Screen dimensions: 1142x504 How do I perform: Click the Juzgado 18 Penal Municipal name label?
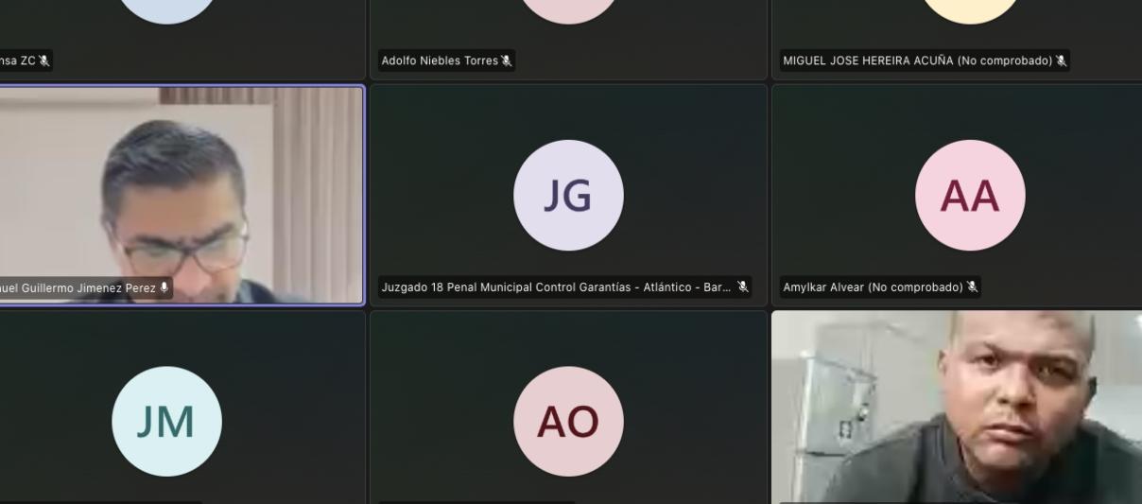(556, 287)
